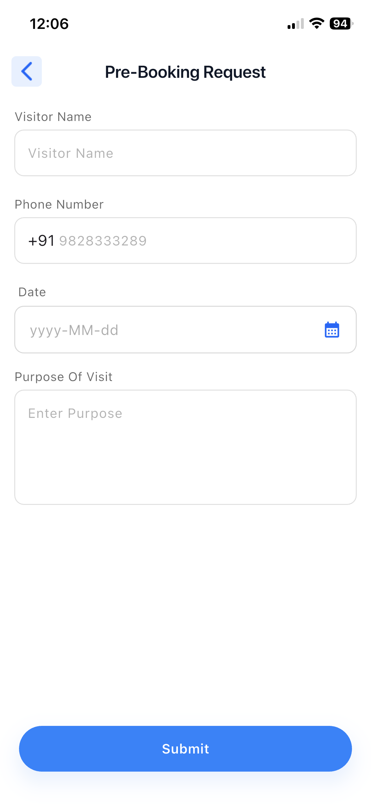Screen dimensions: 371x804
Task: Tap the Enter Purpose placeholder text
Action: click(x=75, y=413)
